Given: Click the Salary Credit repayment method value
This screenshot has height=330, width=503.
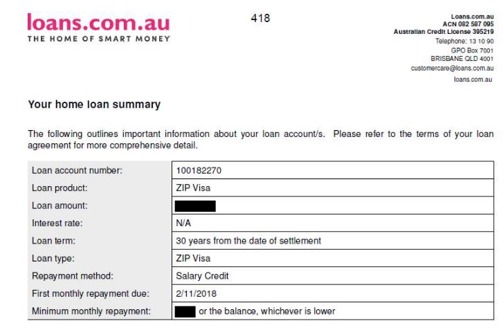Looking at the screenshot, I should click(x=202, y=276).
